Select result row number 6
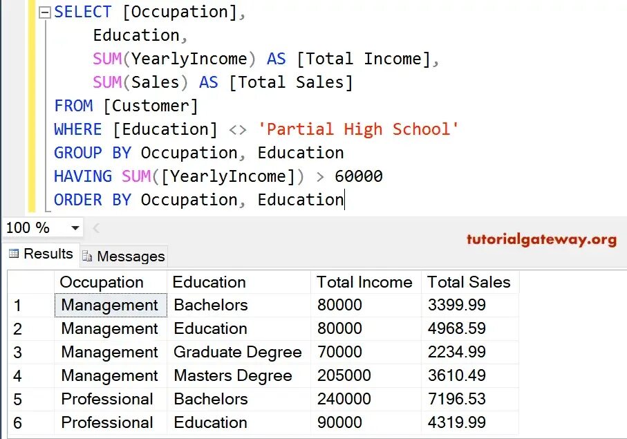Image resolution: width=627 pixels, height=439 pixels. click(x=31, y=422)
